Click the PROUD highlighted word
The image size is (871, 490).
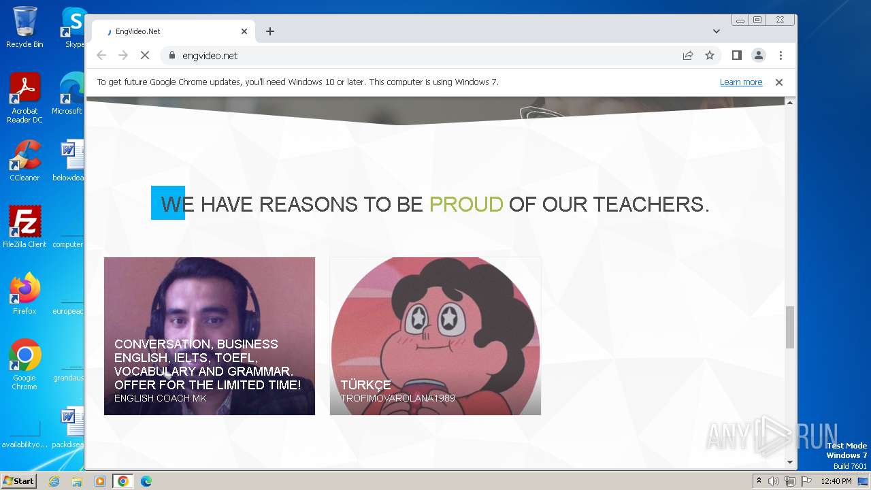click(x=466, y=204)
